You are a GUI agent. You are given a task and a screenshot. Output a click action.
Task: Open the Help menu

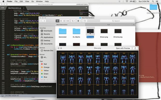point(47,1)
